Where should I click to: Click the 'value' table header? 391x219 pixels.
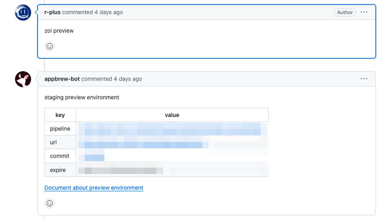point(172,115)
